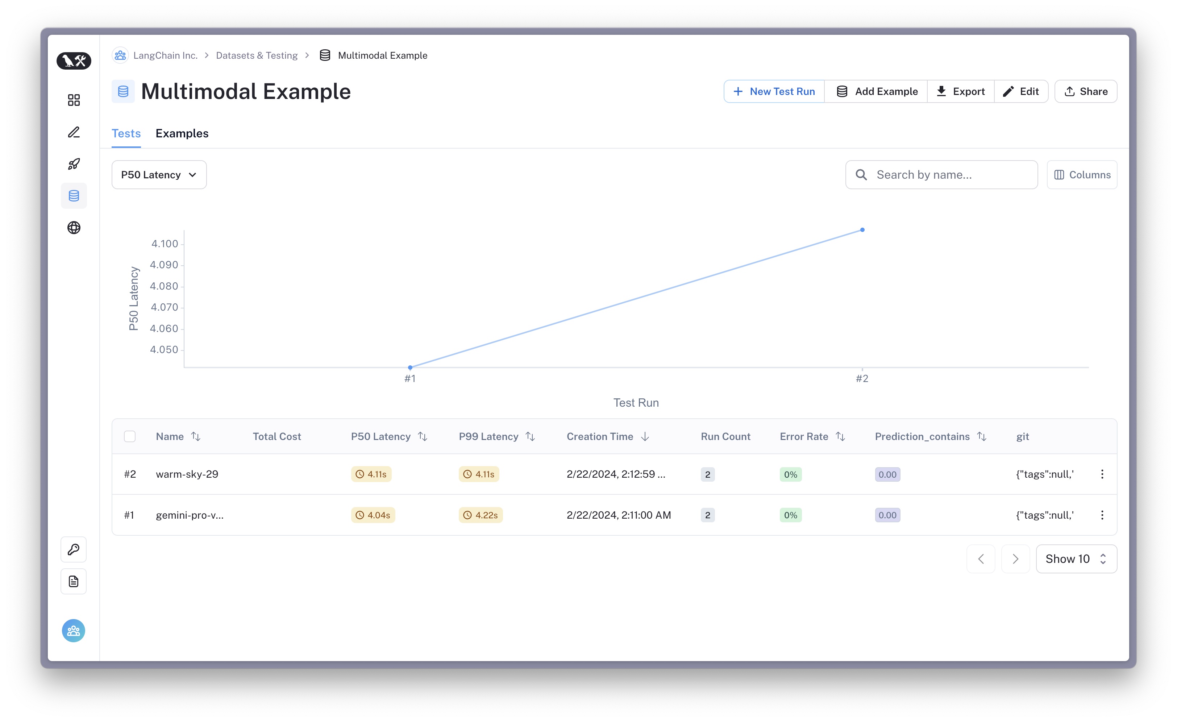Select chart data point for run #2
This screenshot has width=1177, height=722.
(862, 230)
